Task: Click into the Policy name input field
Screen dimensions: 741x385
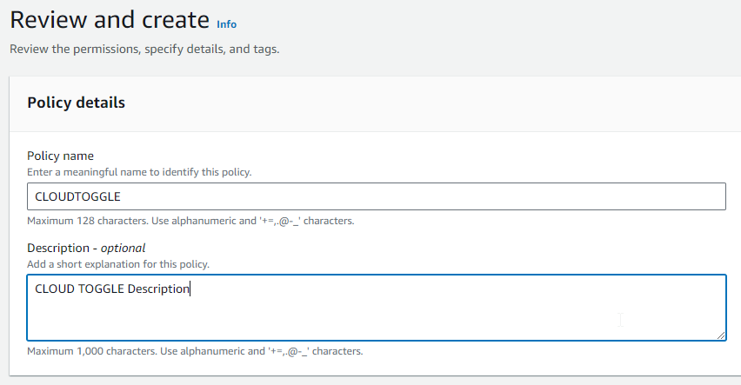Action: [376, 196]
